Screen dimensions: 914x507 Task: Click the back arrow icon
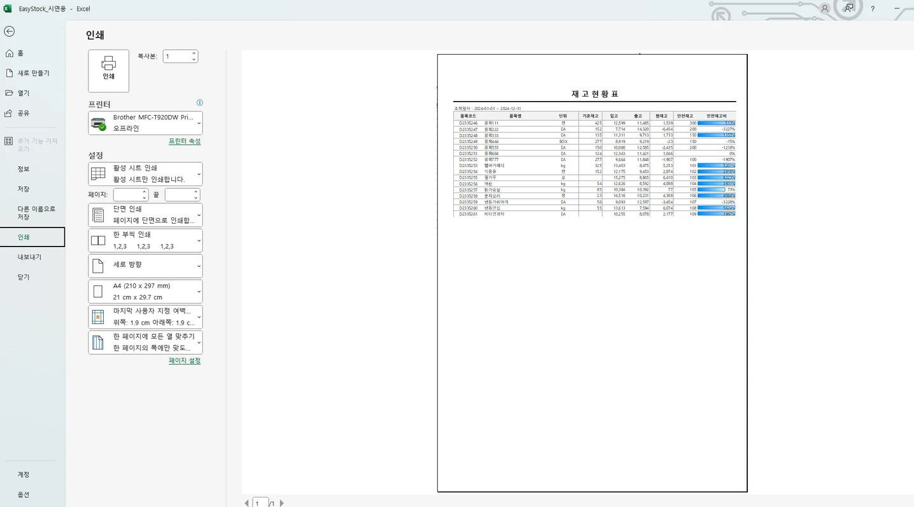tap(9, 31)
